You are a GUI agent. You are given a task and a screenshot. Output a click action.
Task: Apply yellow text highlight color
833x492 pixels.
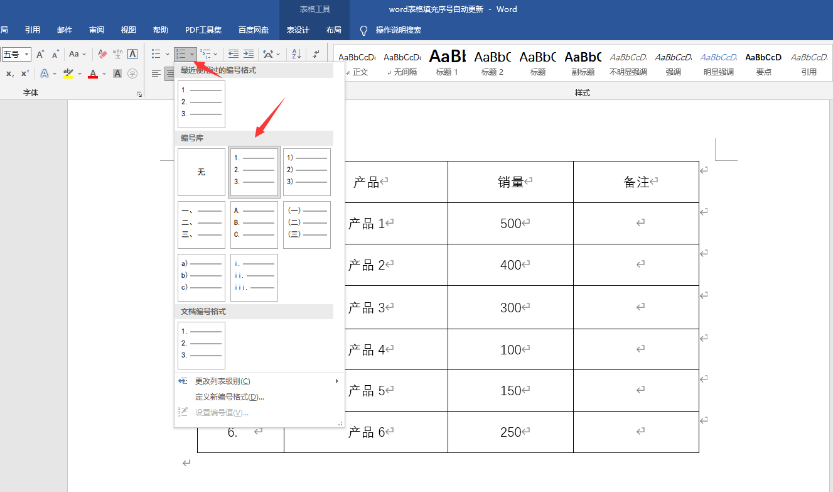click(68, 74)
